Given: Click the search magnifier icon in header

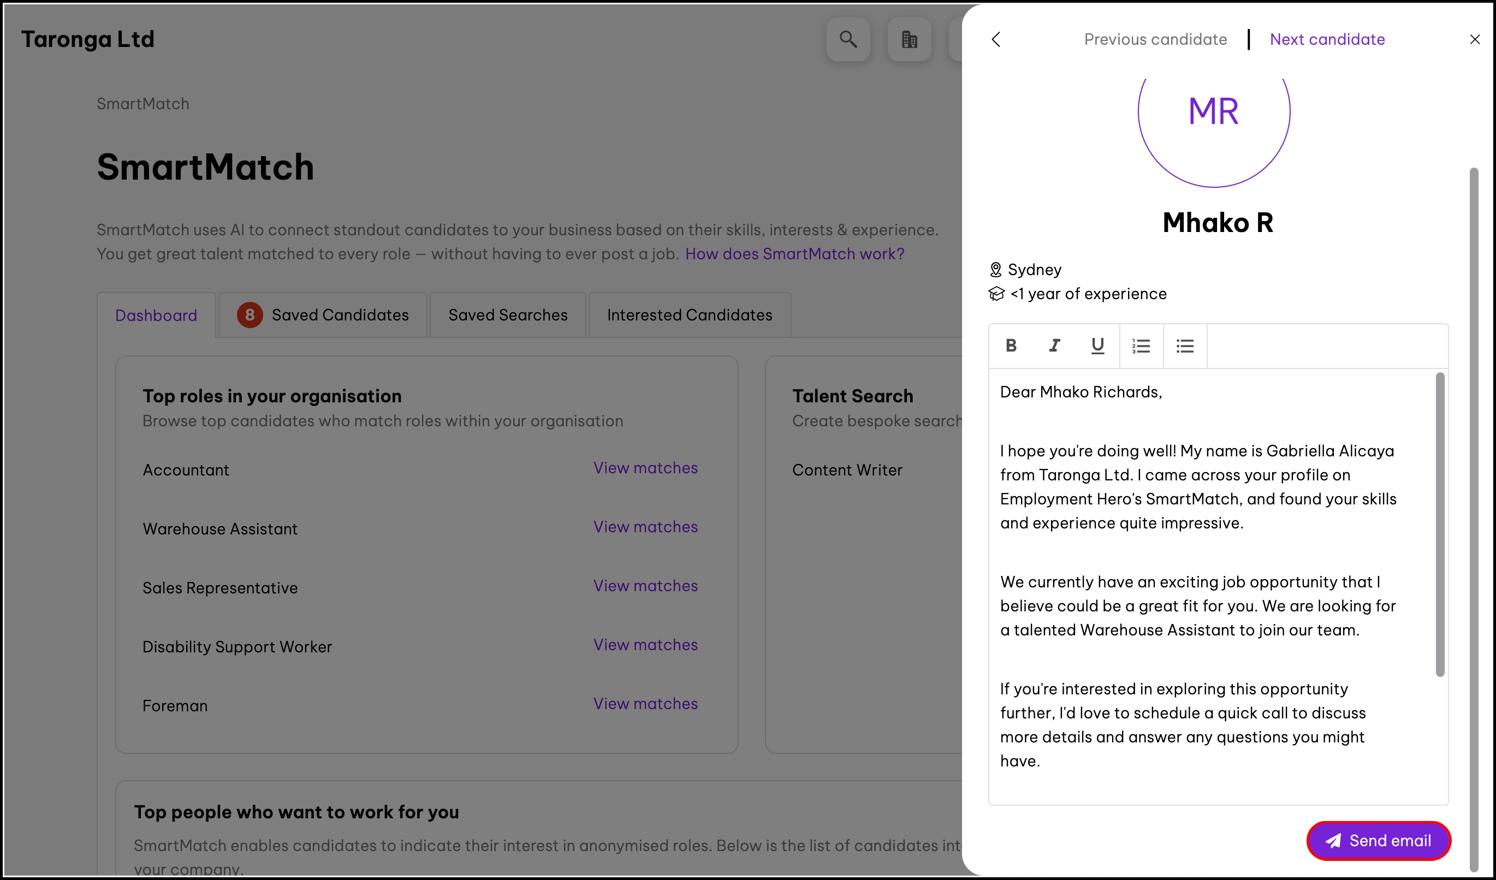Looking at the screenshot, I should pyautogui.click(x=848, y=39).
